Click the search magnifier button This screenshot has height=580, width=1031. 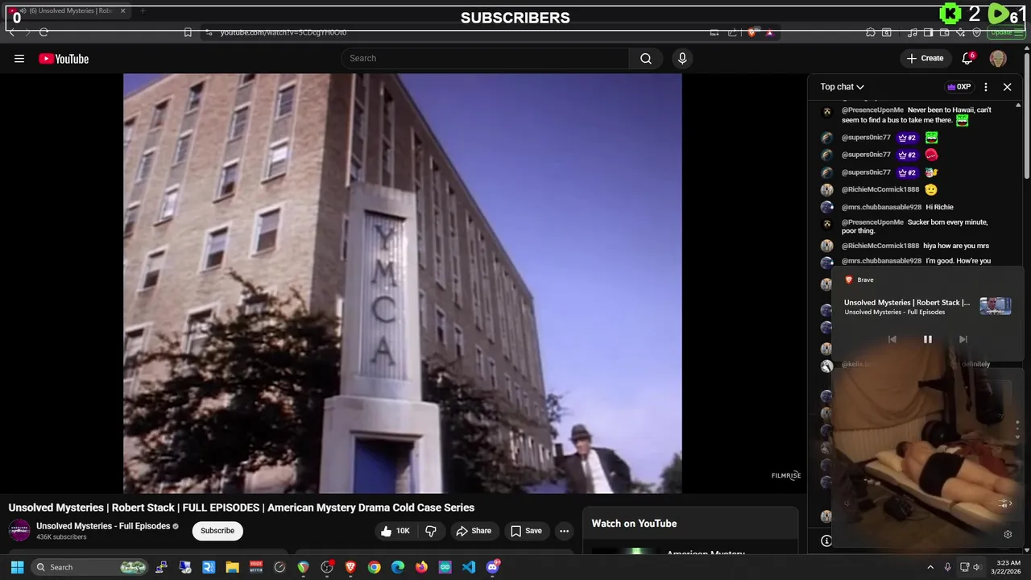645,58
